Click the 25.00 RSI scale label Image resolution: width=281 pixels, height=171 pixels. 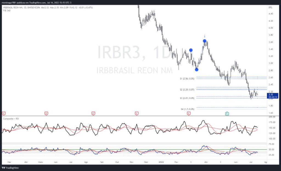pos(272,155)
